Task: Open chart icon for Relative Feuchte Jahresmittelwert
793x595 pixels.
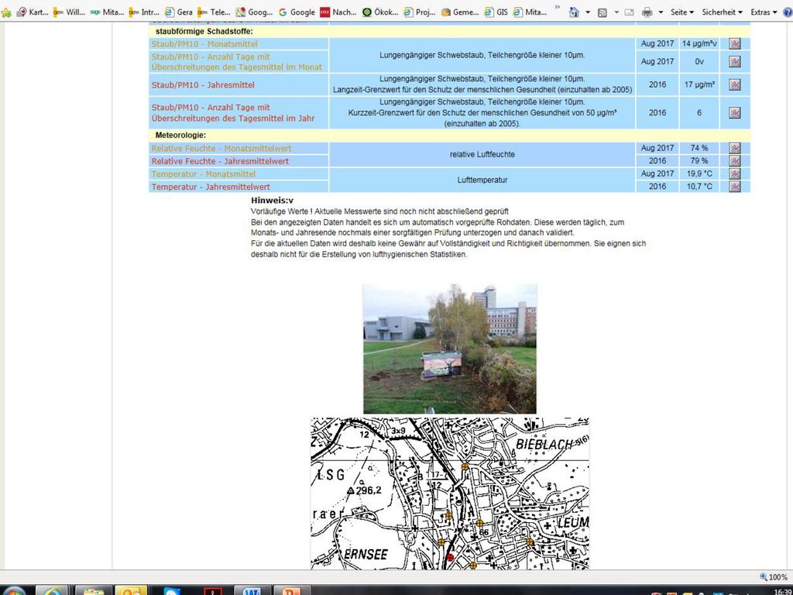Action: click(735, 161)
